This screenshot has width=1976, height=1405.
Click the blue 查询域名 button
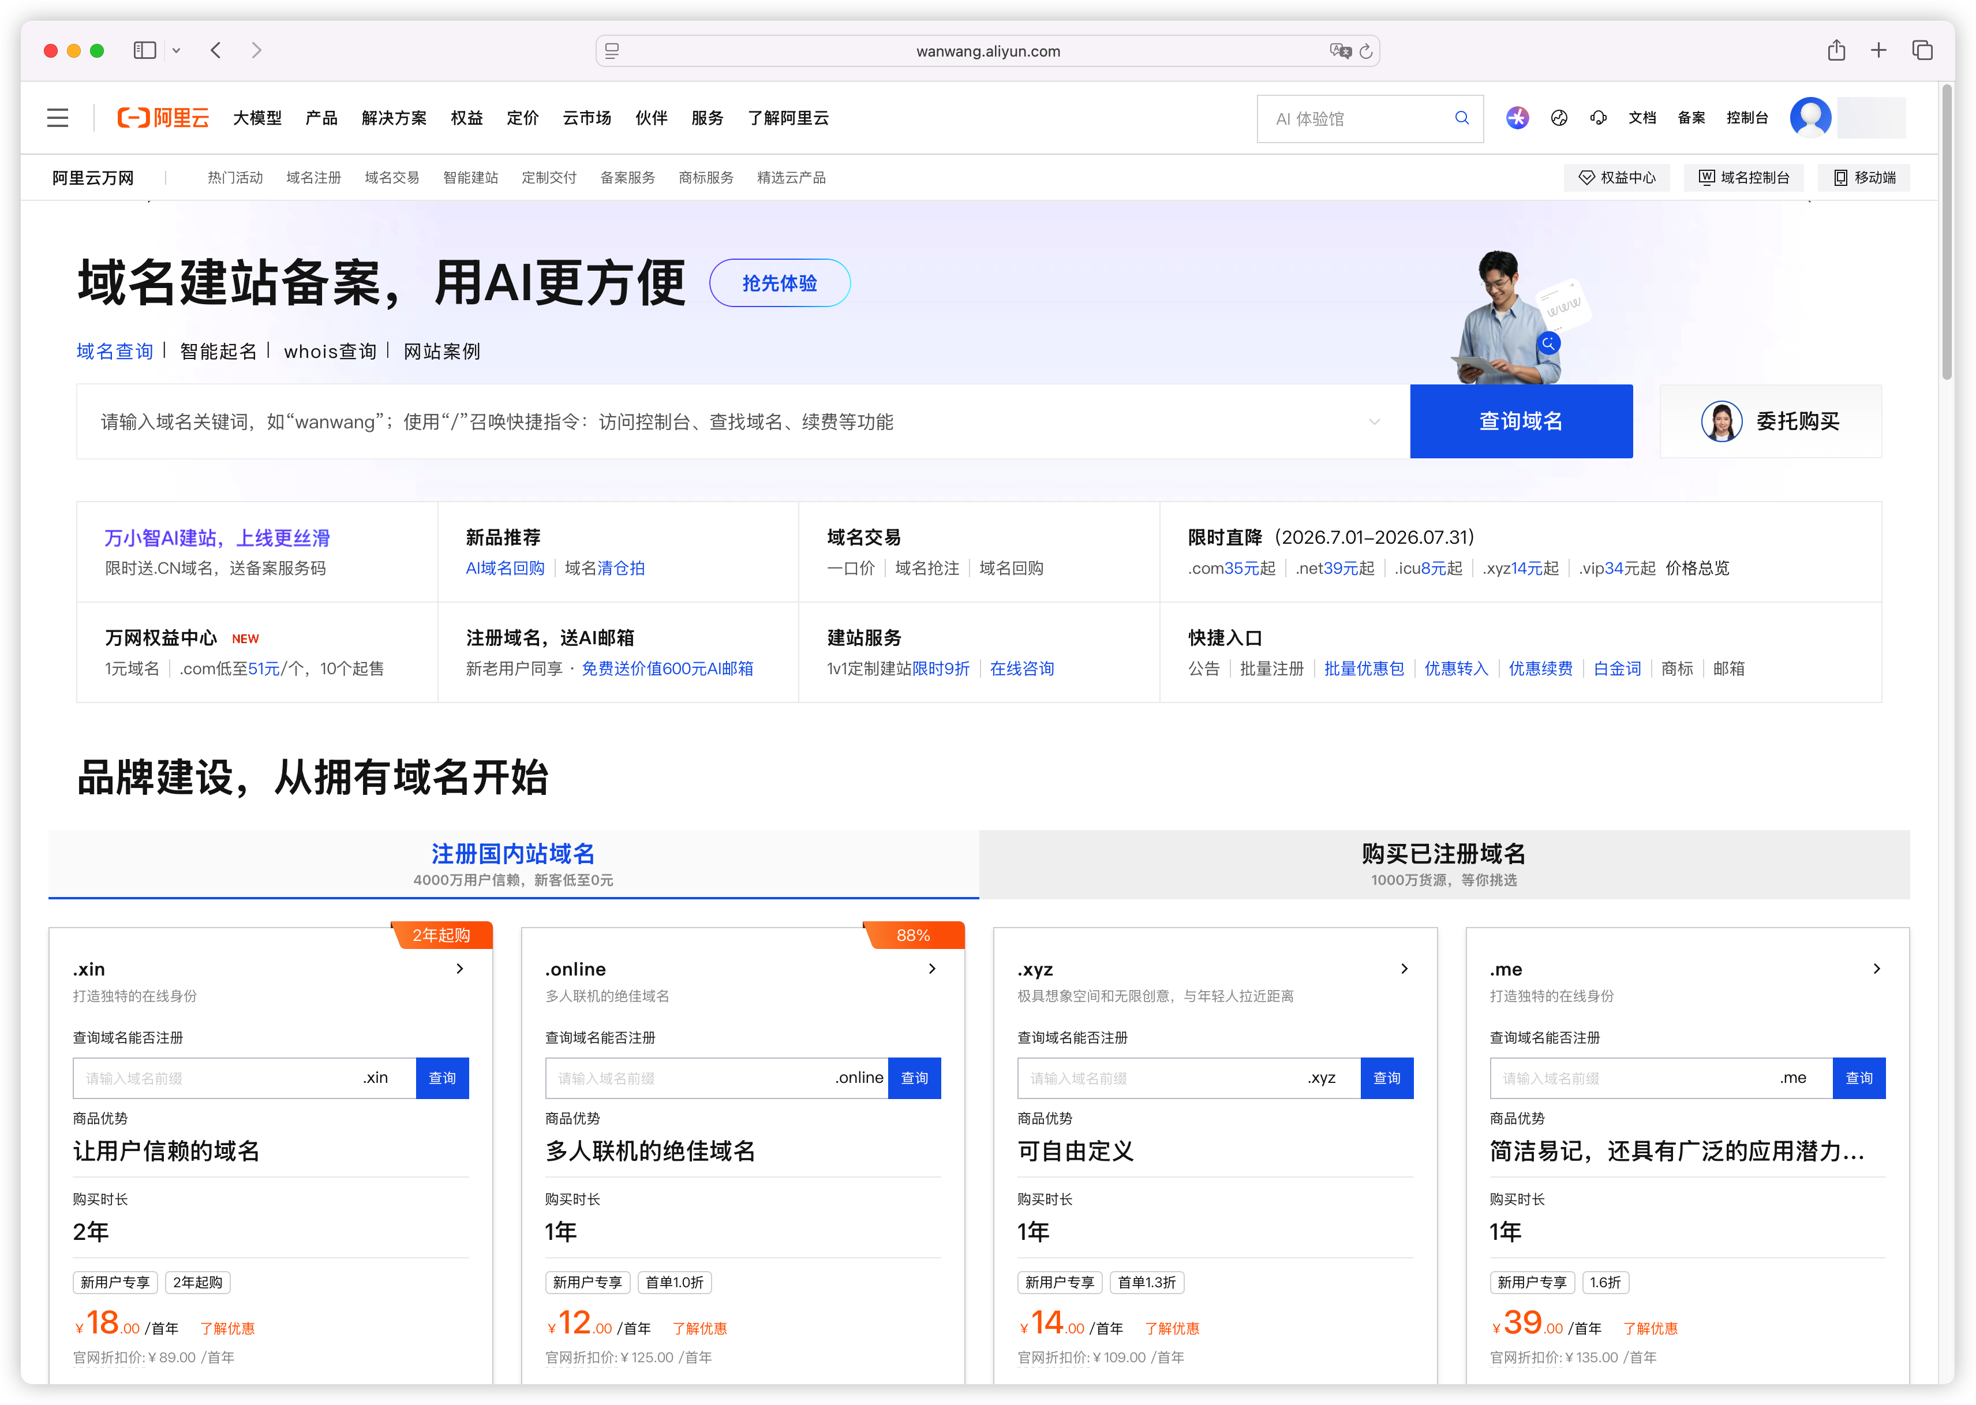(1521, 421)
